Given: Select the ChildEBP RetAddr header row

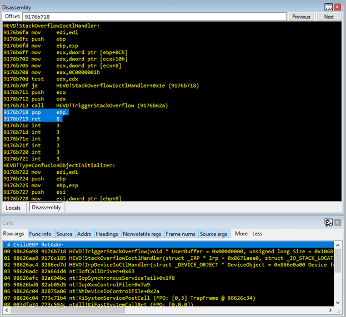Looking at the screenshot, I should (168, 245).
